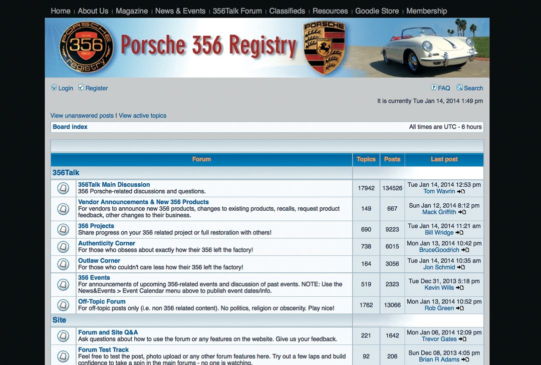Viewport: 541px width, 365px height.
Task: Open the Outlaw Corner forum
Action: [x=99, y=260]
